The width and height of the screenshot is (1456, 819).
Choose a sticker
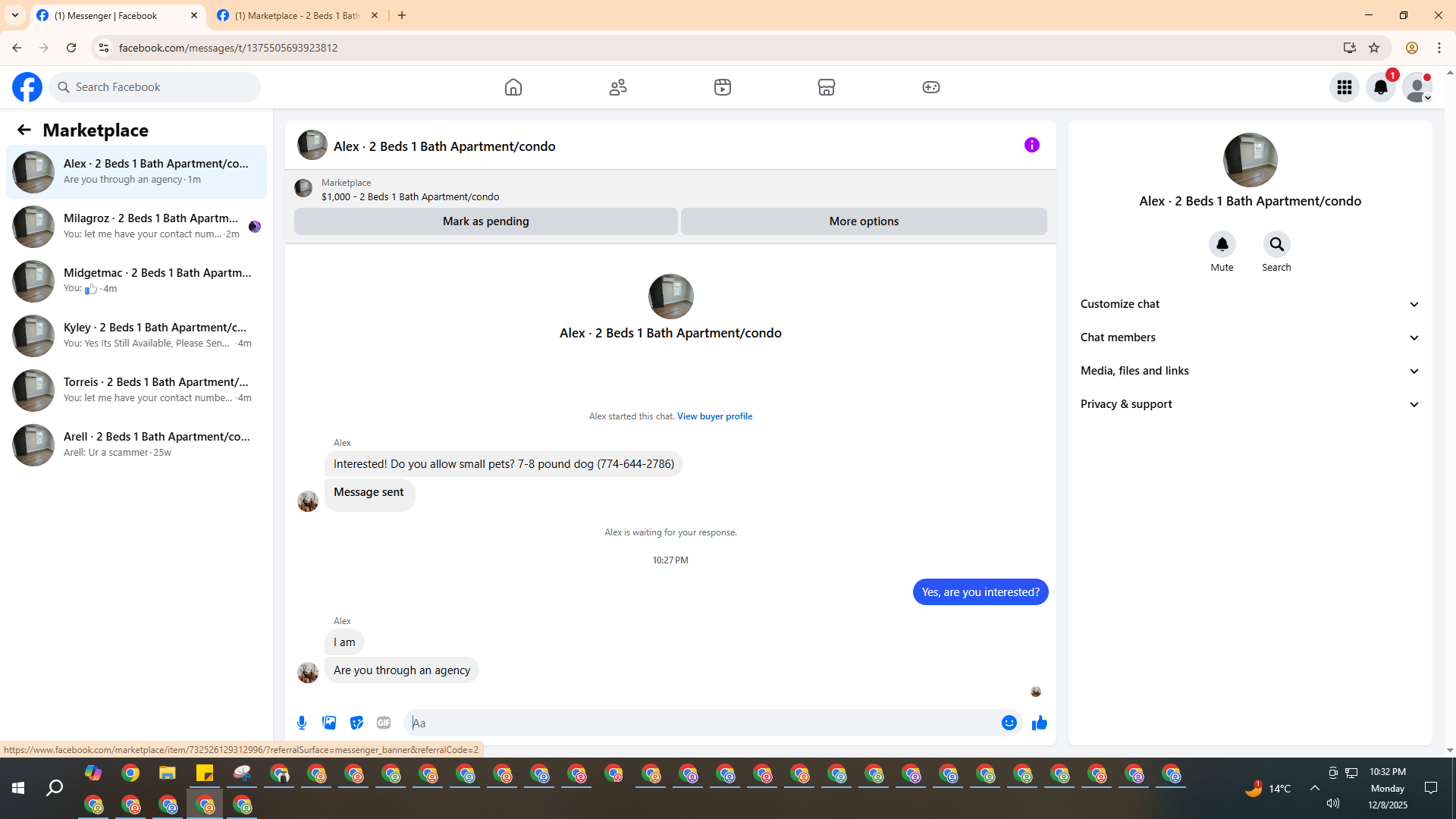pyautogui.click(x=356, y=723)
